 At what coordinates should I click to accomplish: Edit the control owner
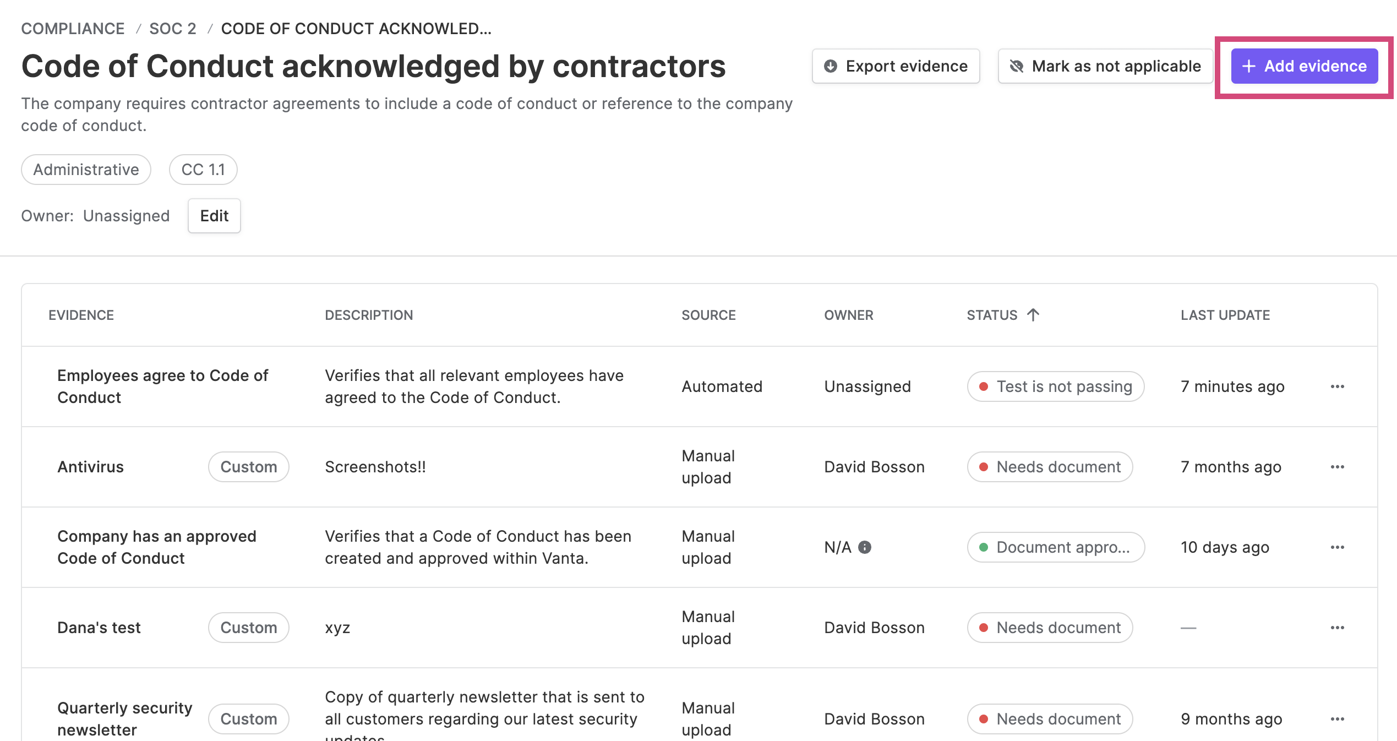click(x=214, y=216)
